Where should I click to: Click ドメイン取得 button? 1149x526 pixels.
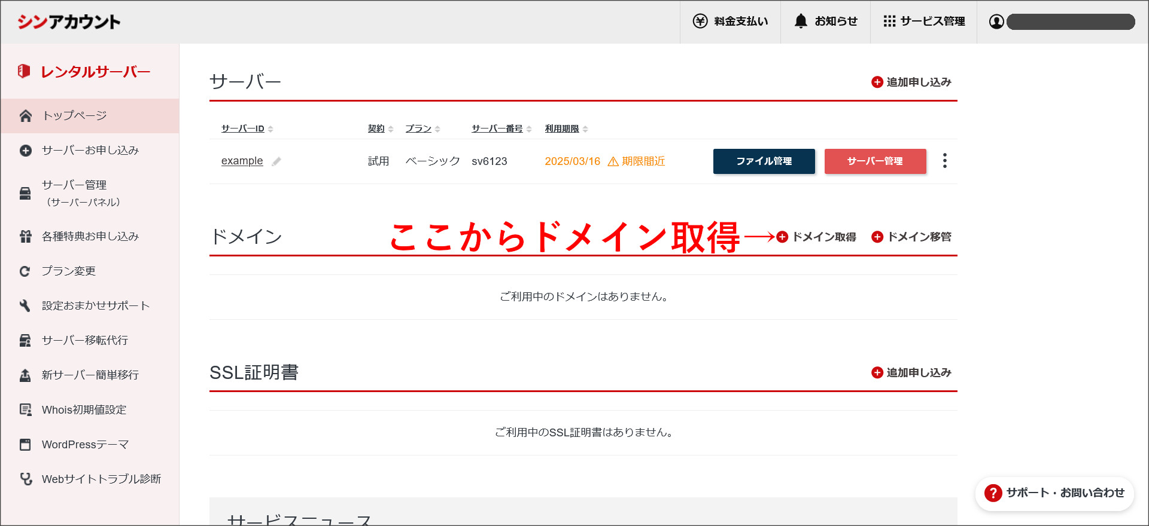[x=816, y=237]
